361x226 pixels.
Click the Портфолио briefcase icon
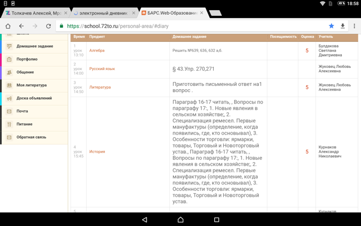[x=9, y=59]
